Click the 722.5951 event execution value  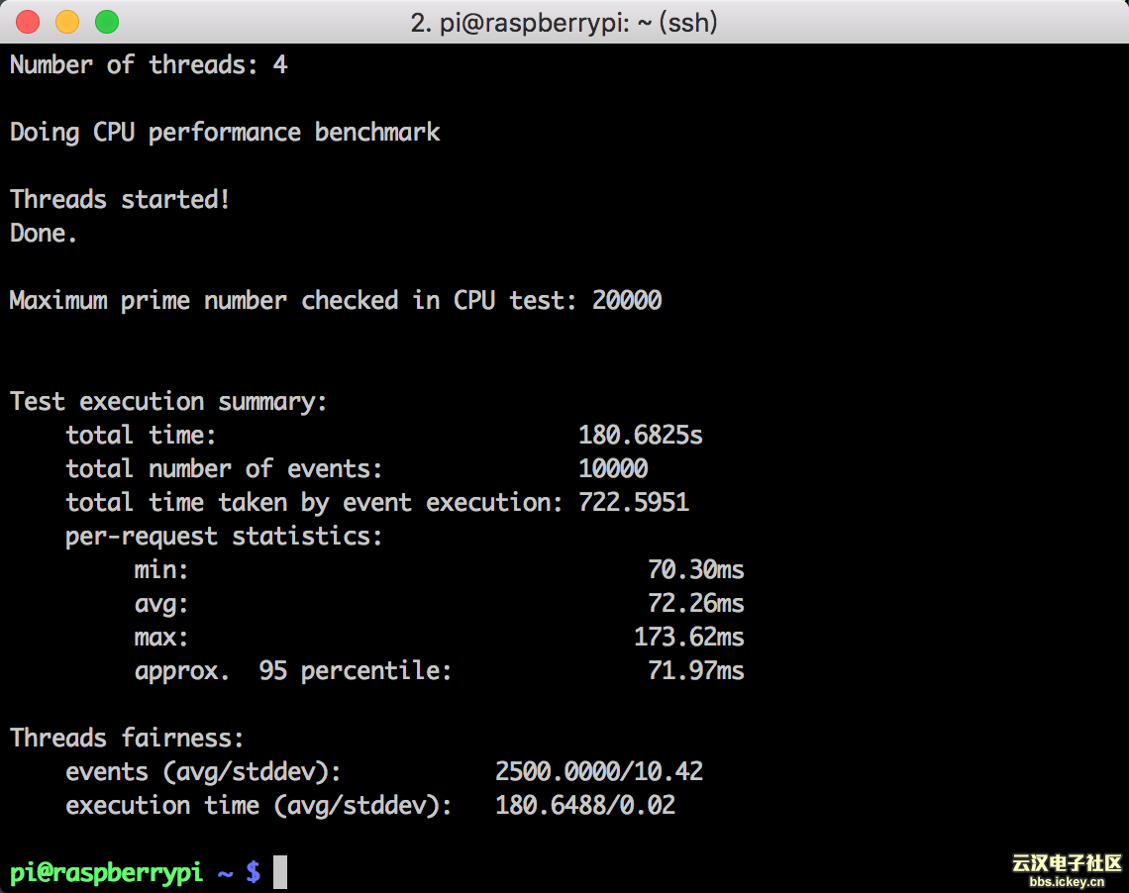634,502
